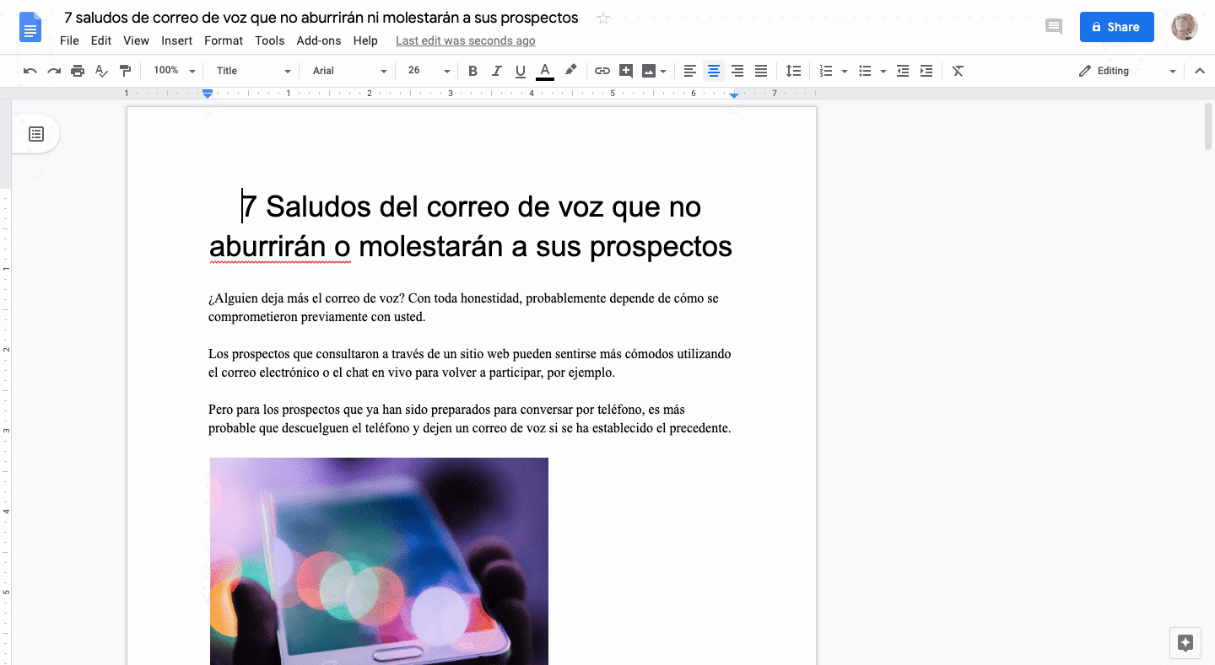Expand the insert image dropdown arrow
Screen dimensions: 1215x665
663,71
